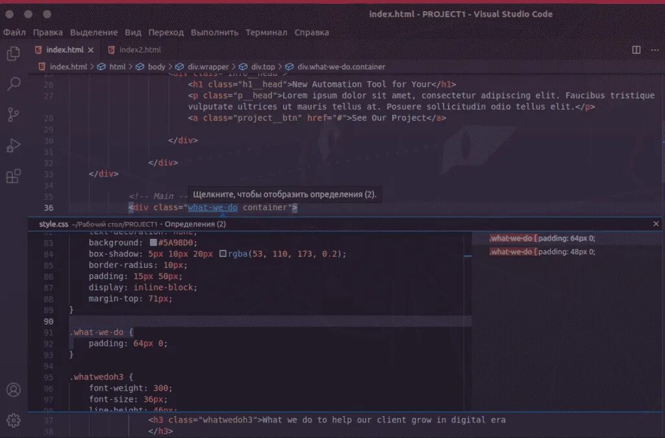Open the Выполнить menu
Screen dimensions: 665x438
pos(214,32)
